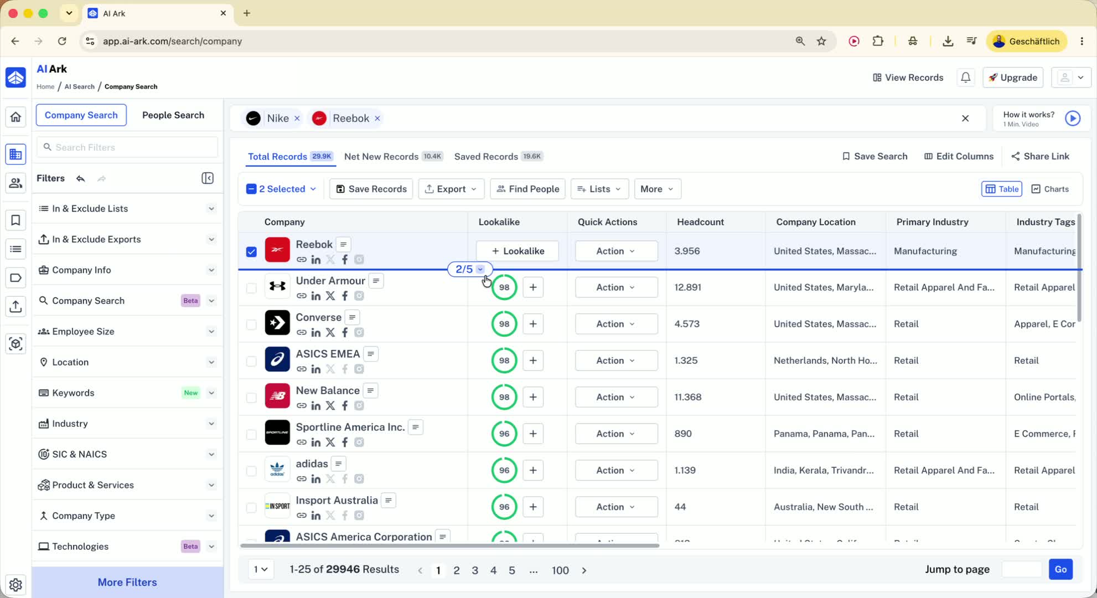Remove the Nike search chip
The image size is (1097, 598).
click(297, 118)
